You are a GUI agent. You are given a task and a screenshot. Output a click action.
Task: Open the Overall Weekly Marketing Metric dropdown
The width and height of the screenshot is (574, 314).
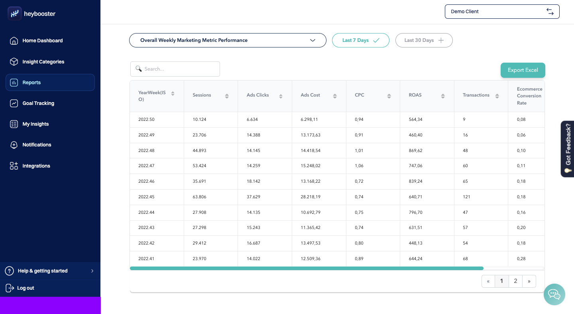point(228,40)
